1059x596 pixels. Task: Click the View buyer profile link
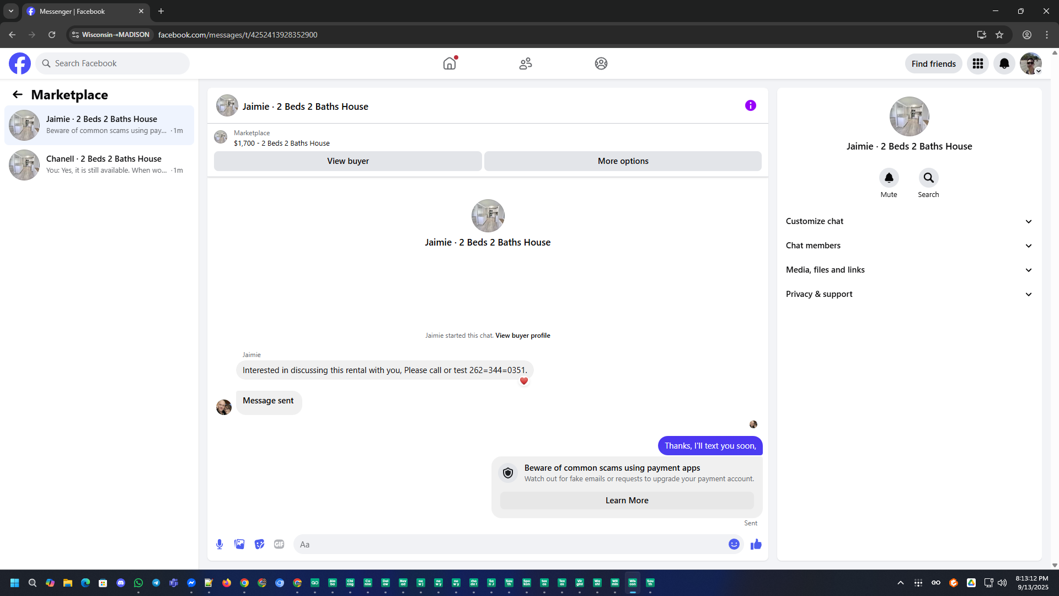coord(522,336)
